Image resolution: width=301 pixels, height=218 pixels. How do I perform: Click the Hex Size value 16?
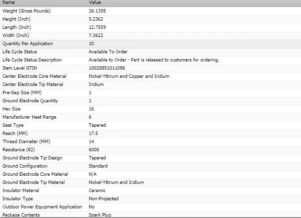tap(91, 109)
